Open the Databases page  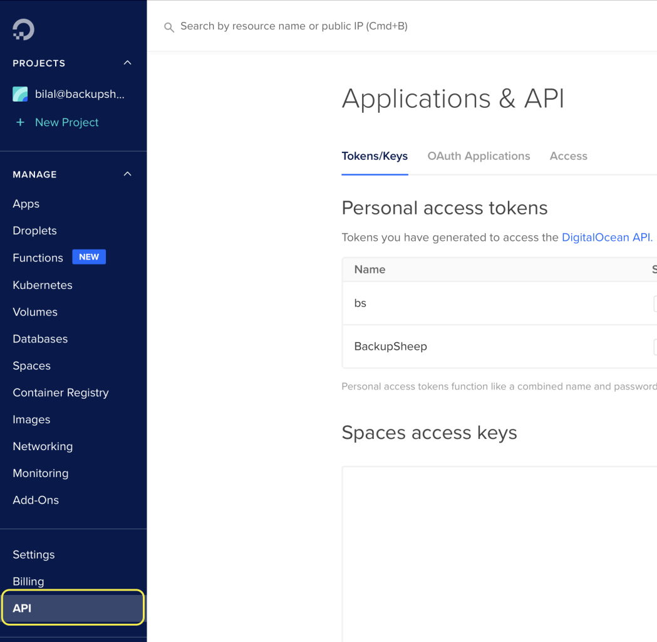tap(40, 339)
